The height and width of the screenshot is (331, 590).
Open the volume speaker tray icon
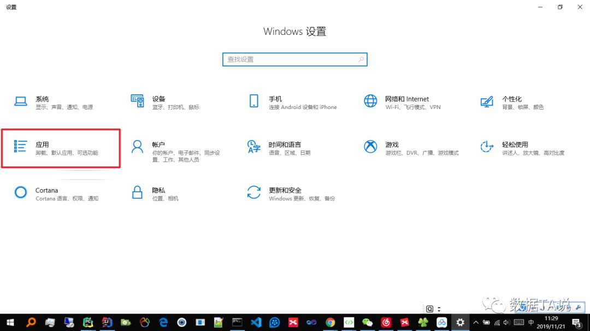[506, 322]
